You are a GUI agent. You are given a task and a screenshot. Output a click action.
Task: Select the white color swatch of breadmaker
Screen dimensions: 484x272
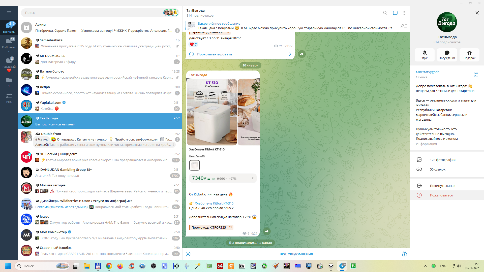point(194,165)
